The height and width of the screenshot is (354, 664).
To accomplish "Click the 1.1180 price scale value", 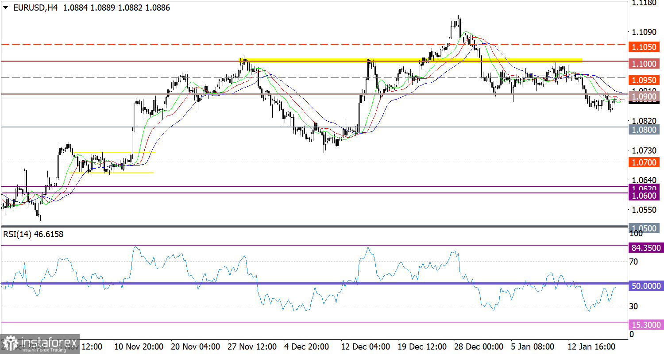I will pos(644,3).
